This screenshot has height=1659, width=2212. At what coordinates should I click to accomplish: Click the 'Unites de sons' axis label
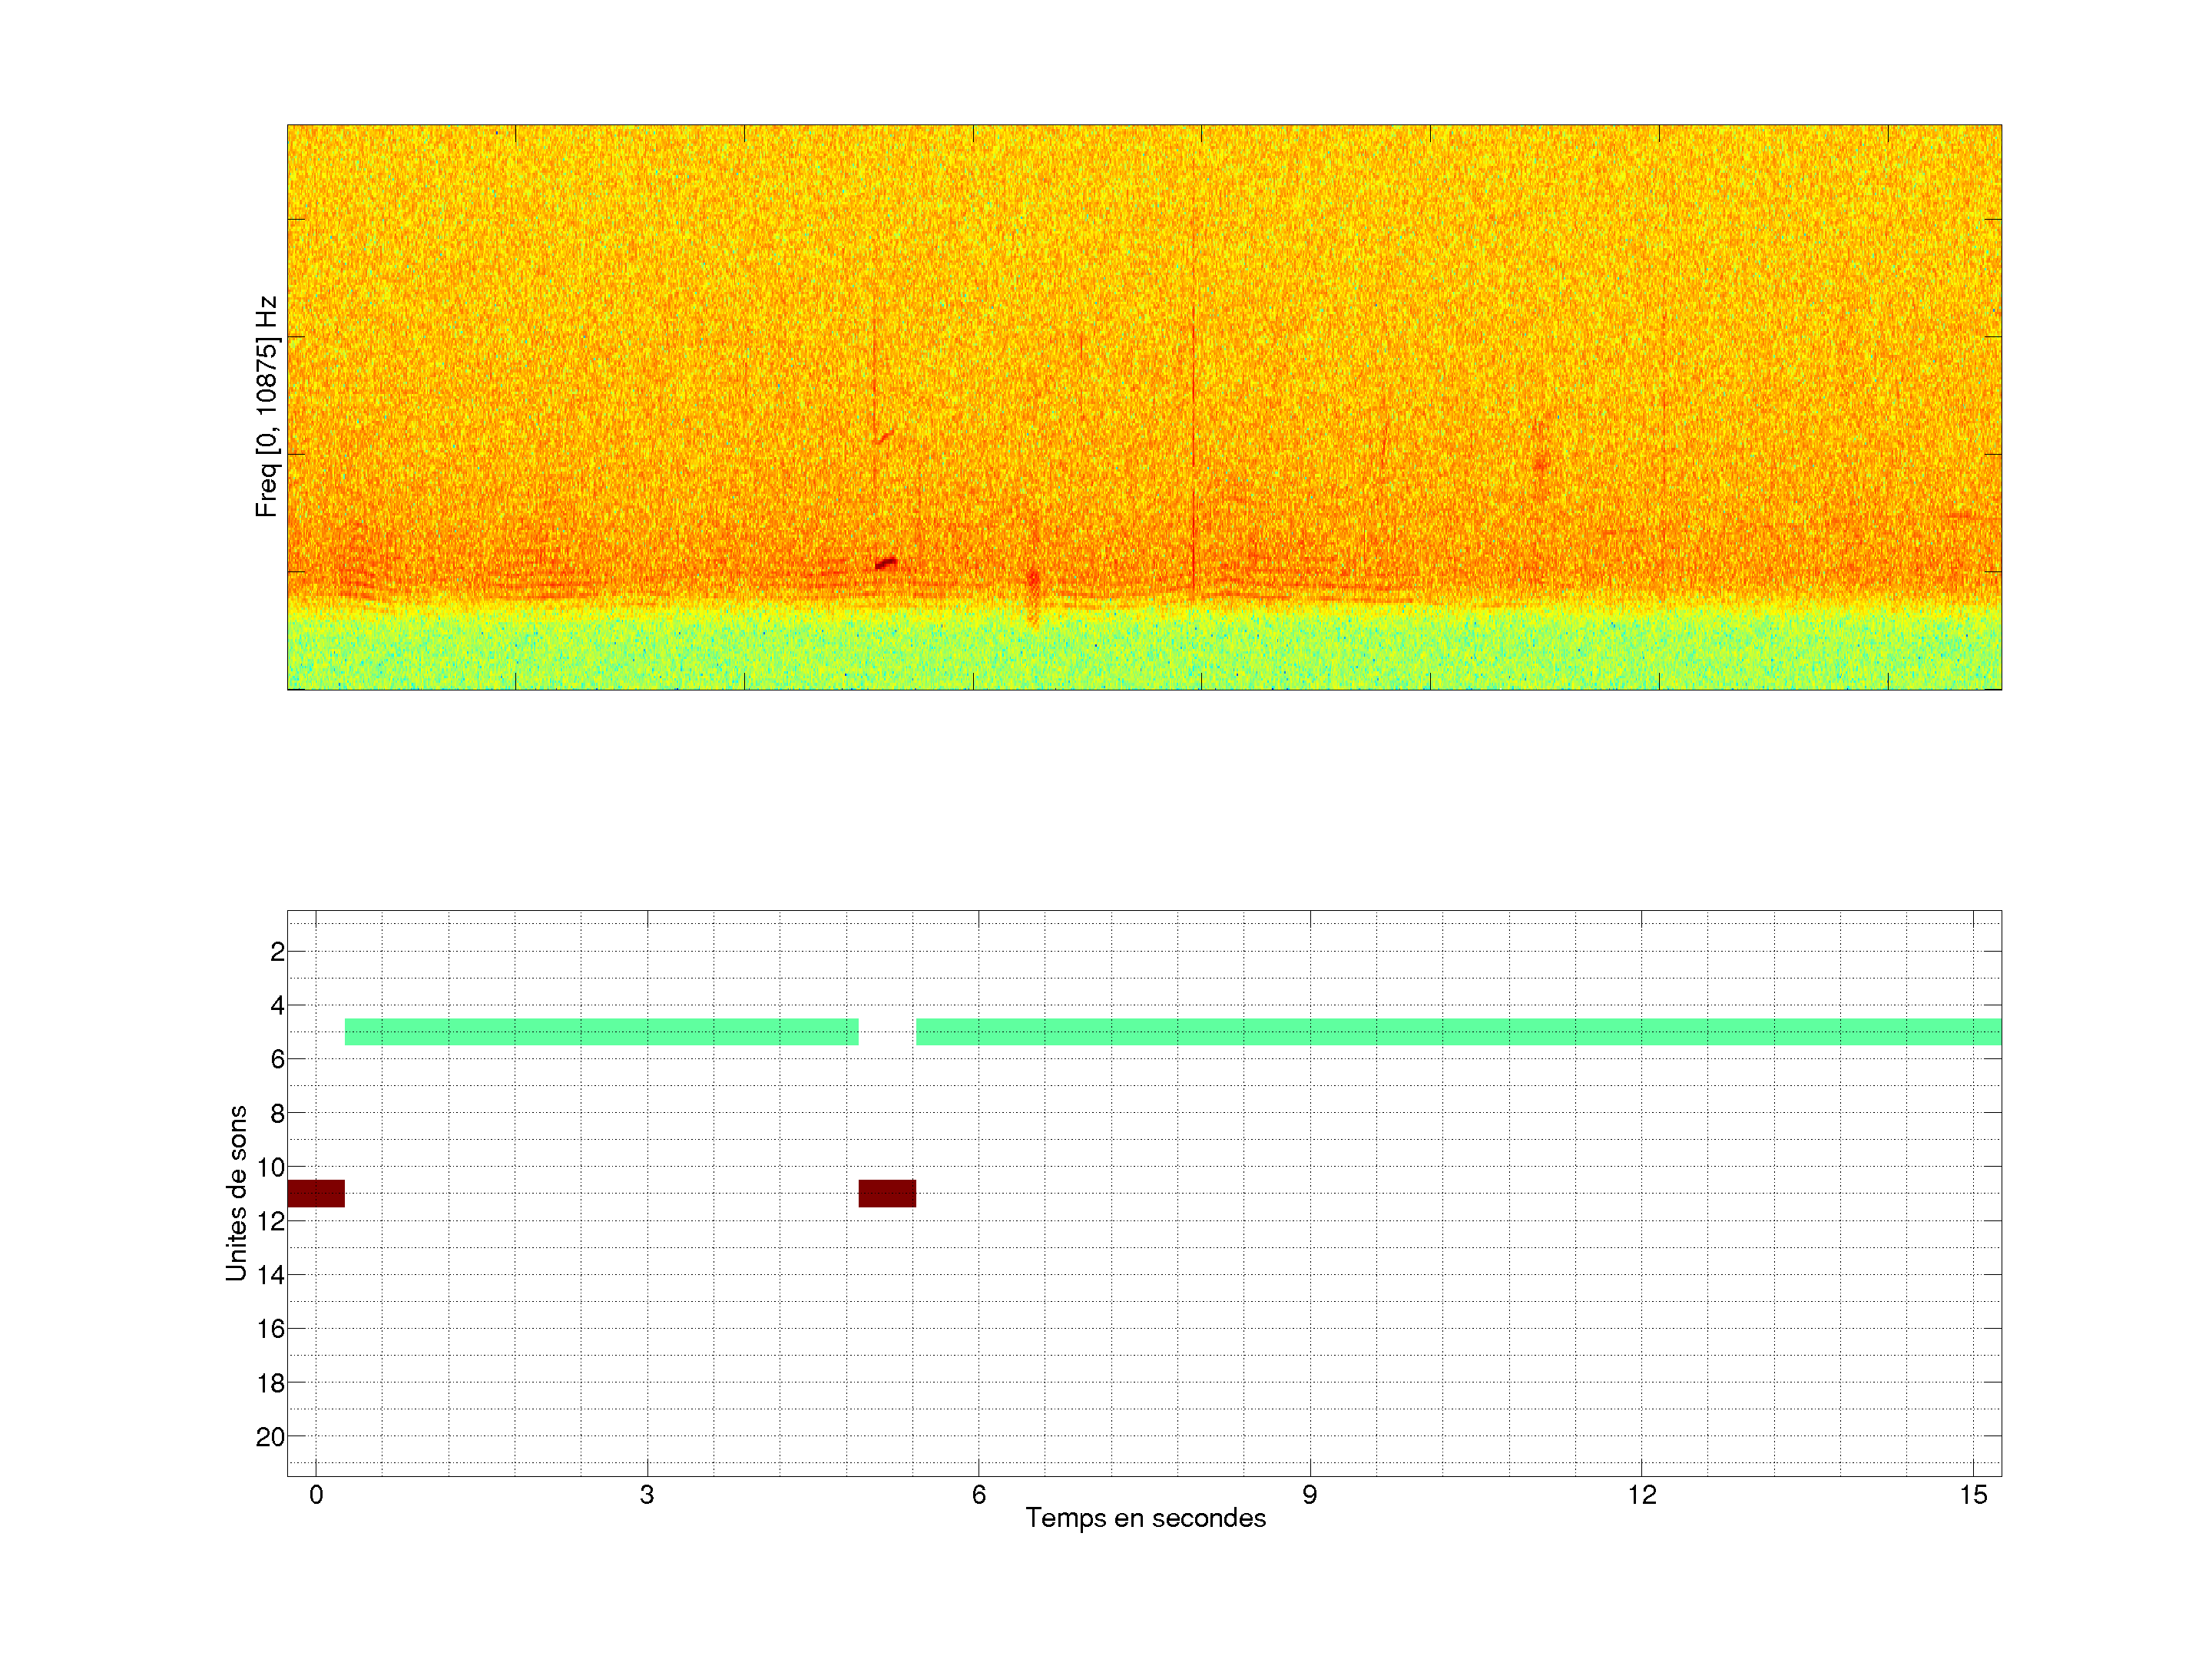tap(236, 1193)
